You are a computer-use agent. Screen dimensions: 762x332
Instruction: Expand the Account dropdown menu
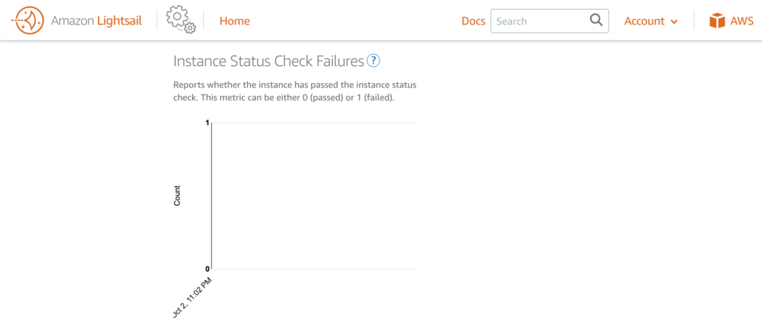click(650, 21)
